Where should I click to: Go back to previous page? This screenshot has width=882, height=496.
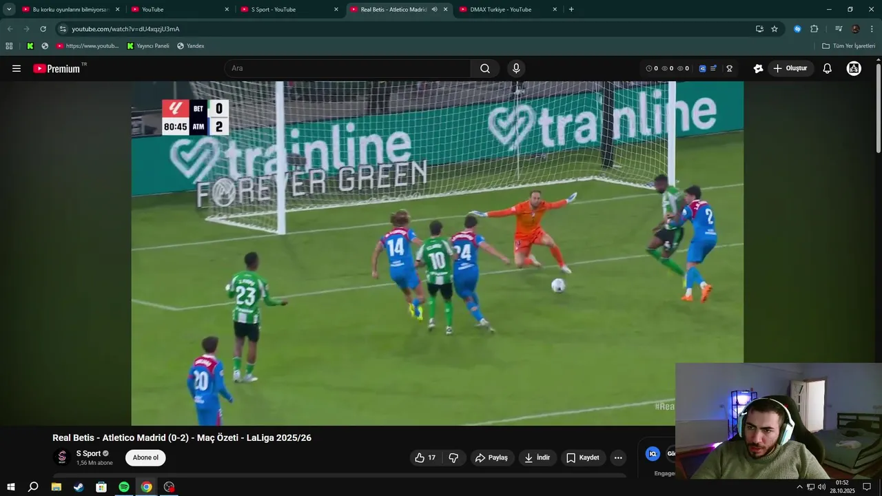10,29
